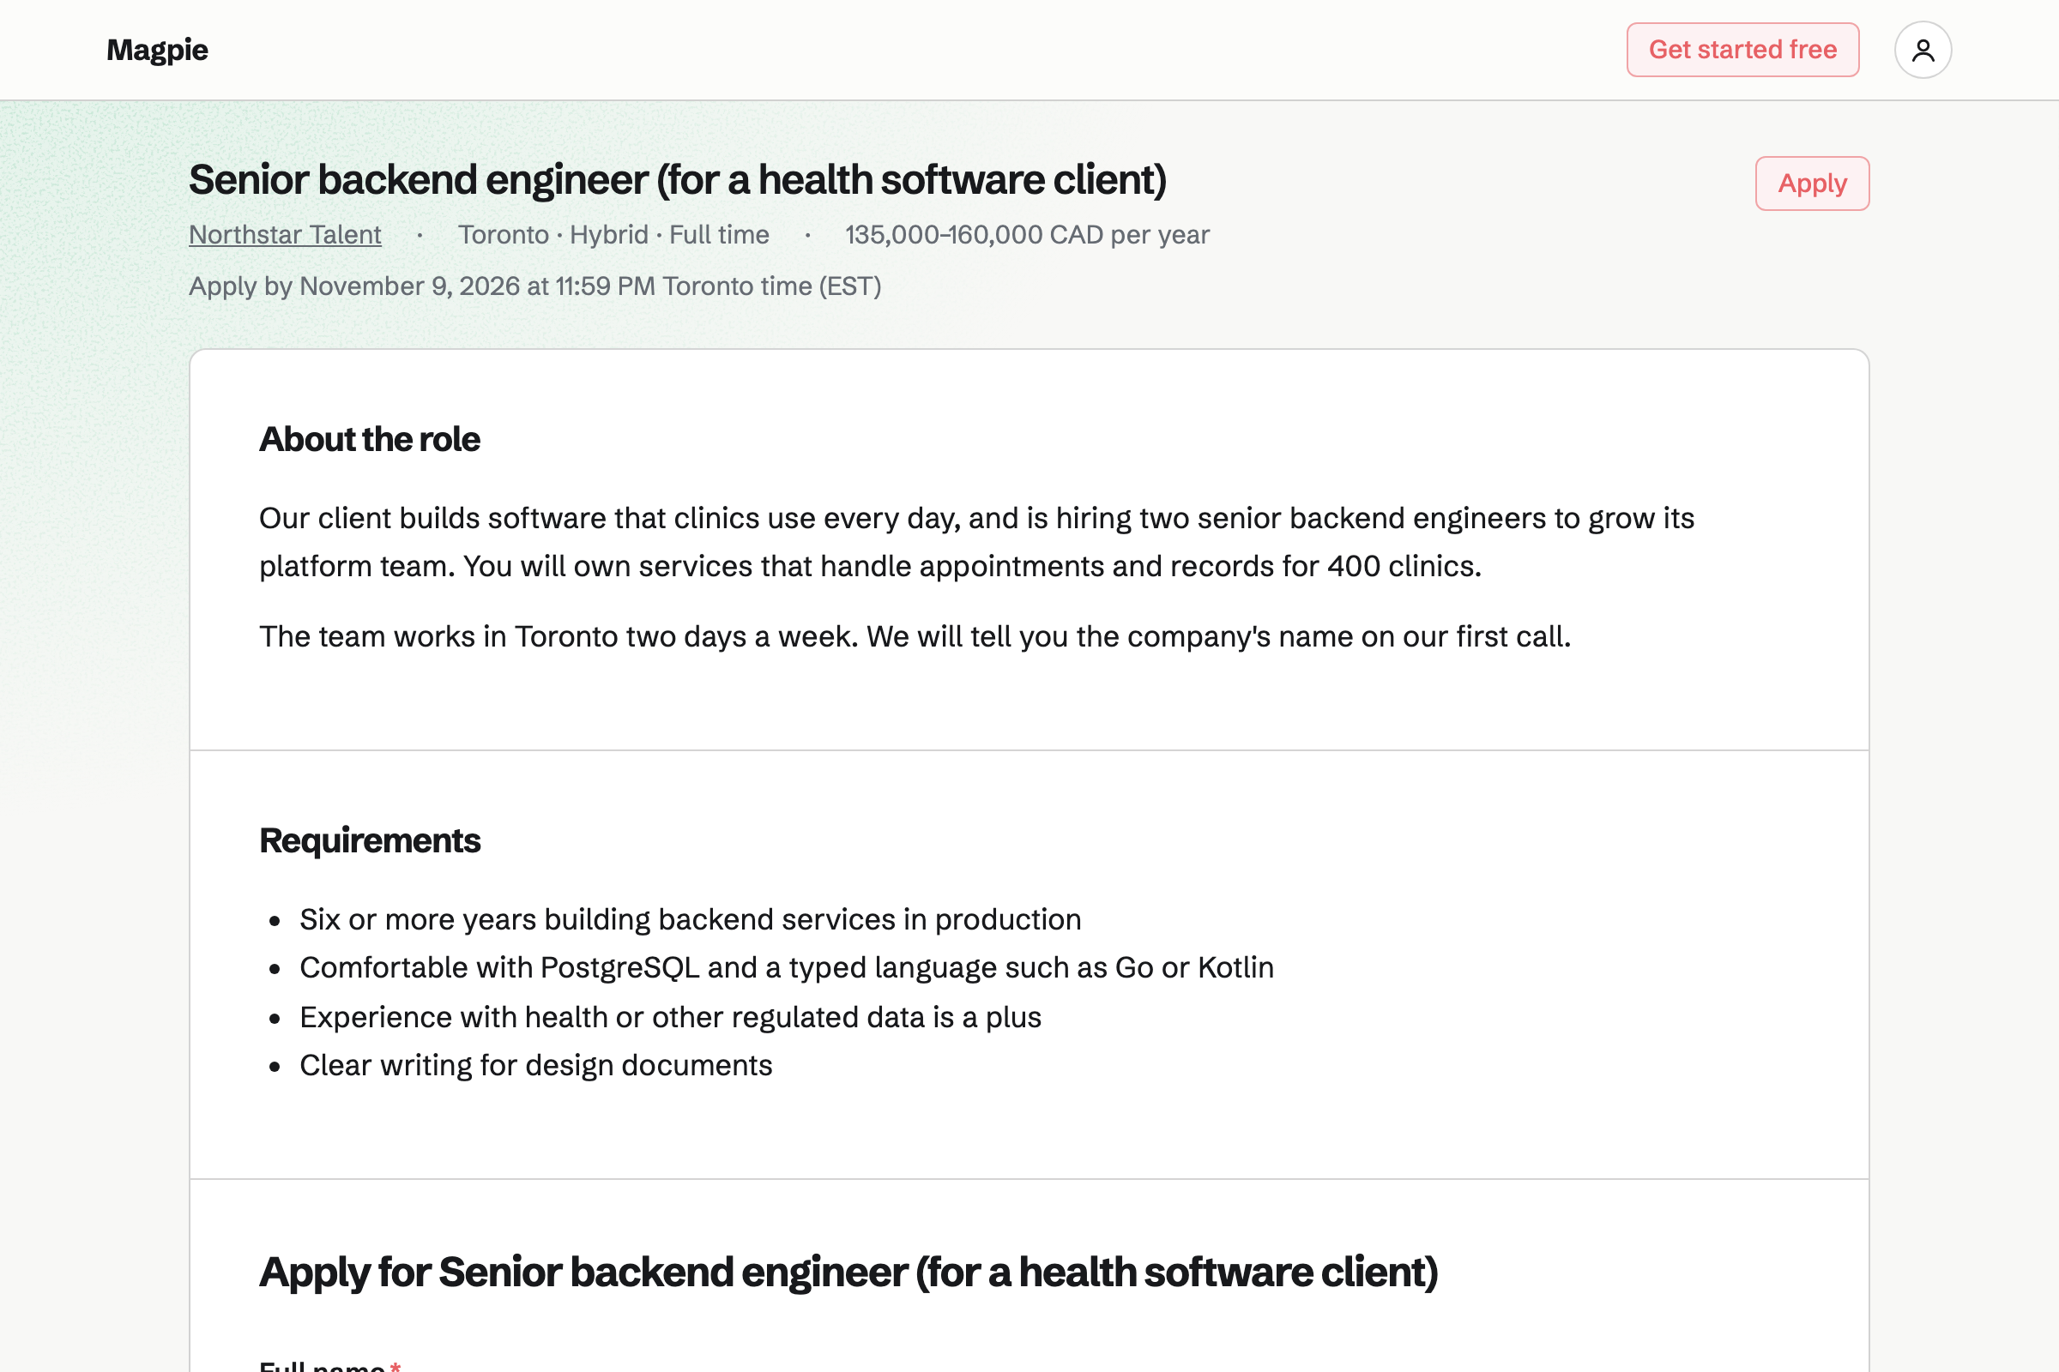
Task: Go to the Magpie home logo
Action: point(158,50)
